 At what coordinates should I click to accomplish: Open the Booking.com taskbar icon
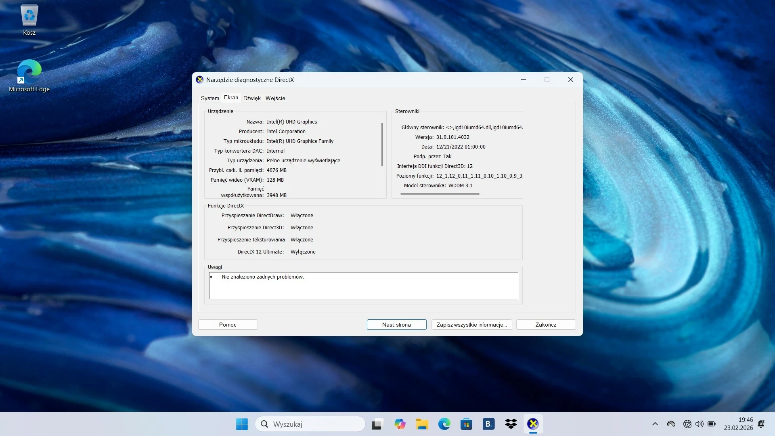488,424
